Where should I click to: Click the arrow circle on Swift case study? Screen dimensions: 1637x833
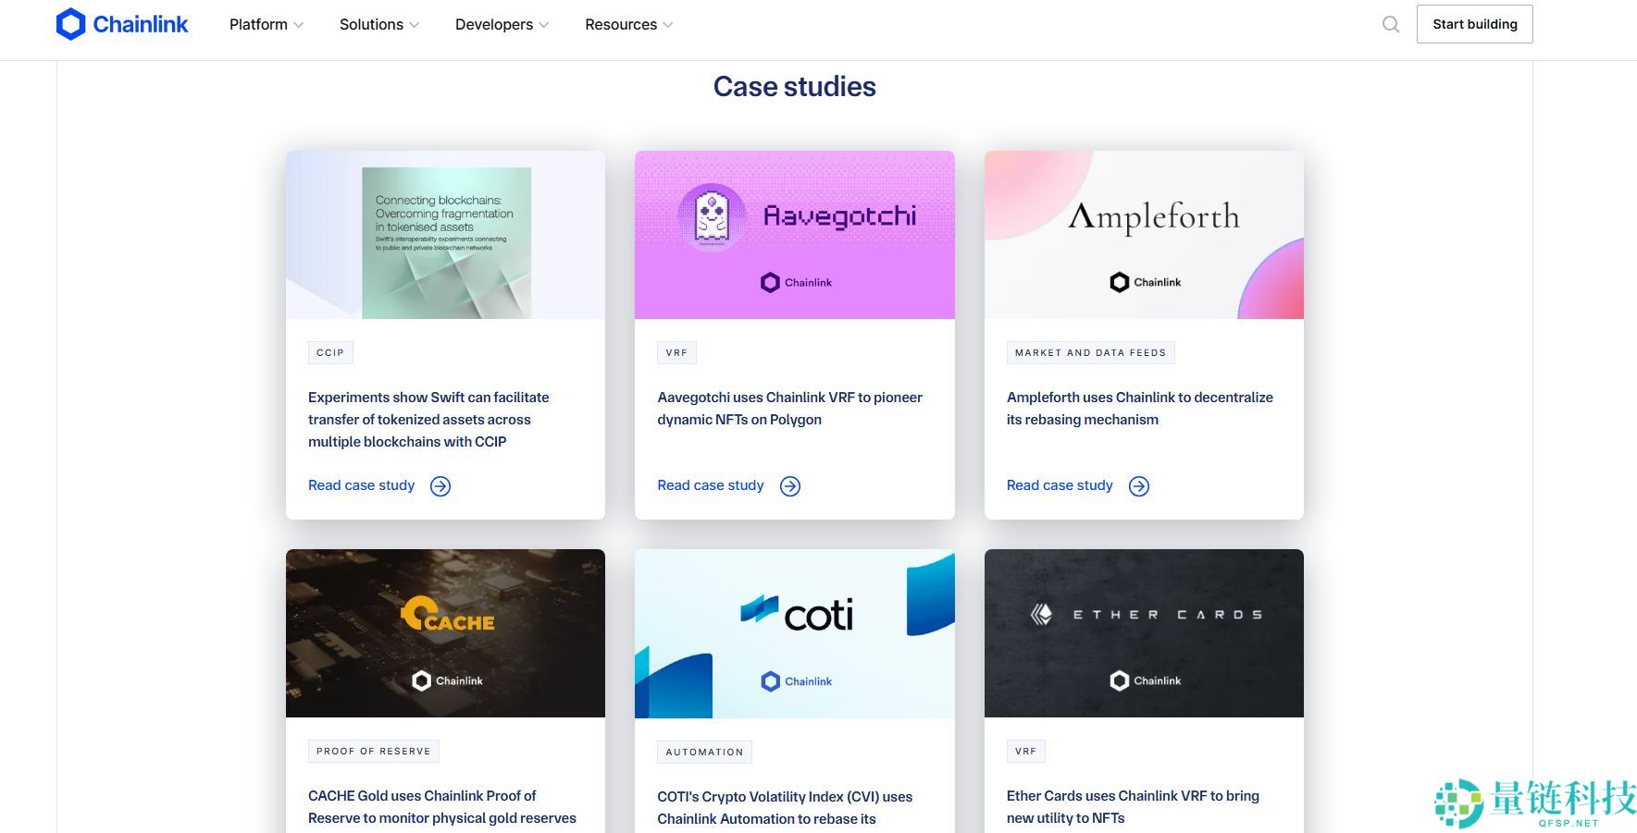tap(440, 486)
